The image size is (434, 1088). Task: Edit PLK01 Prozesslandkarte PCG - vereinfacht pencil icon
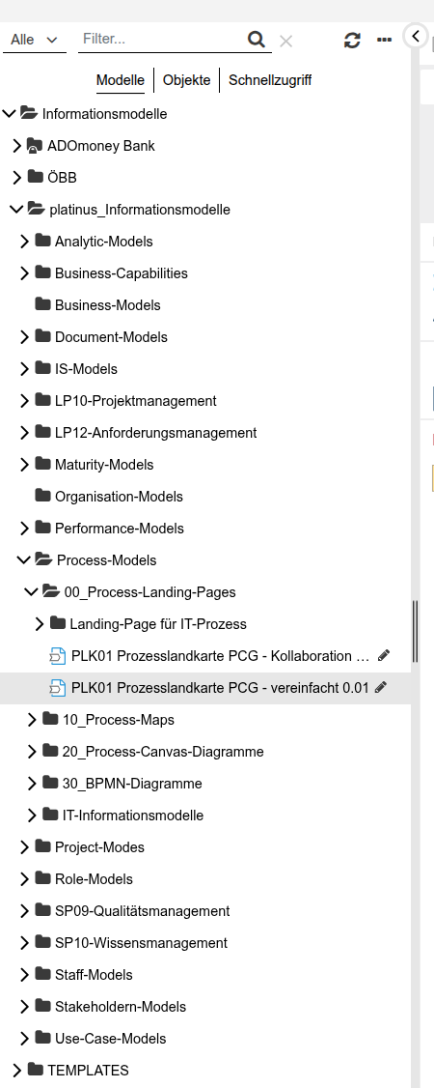tap(380, 688)
